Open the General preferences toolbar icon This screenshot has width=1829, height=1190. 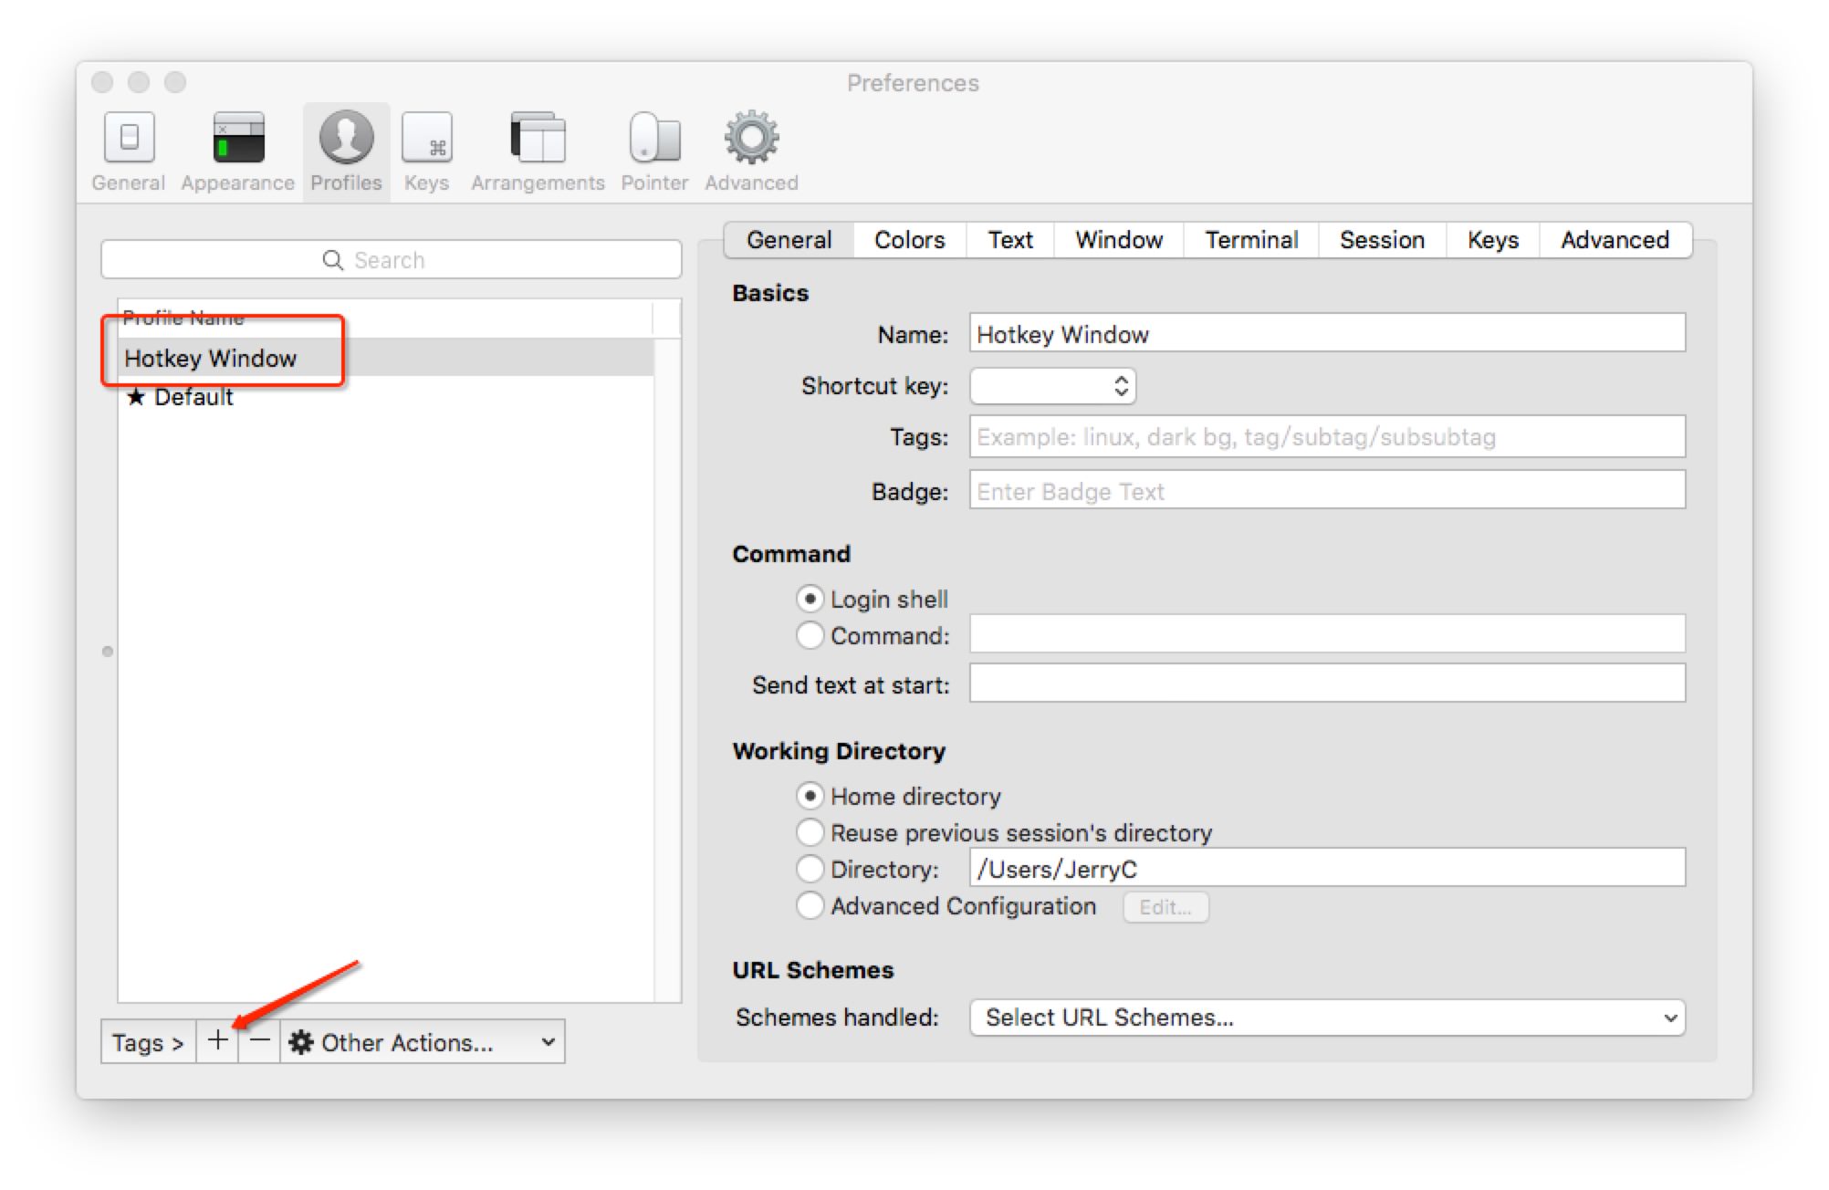(x=129, y=151)
